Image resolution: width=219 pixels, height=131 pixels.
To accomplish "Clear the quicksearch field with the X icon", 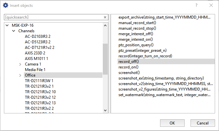I will [105, 17].
